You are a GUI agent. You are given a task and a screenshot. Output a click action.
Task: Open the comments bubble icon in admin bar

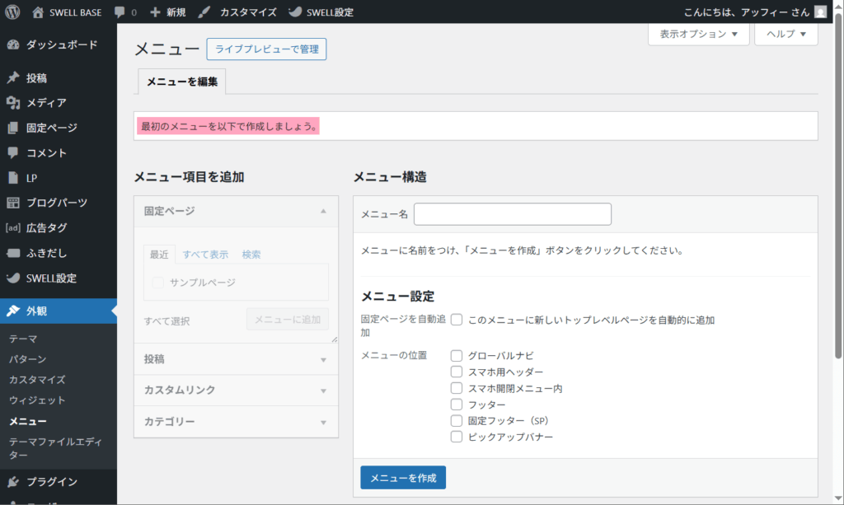pyautogui.click(x=120, y=12)
